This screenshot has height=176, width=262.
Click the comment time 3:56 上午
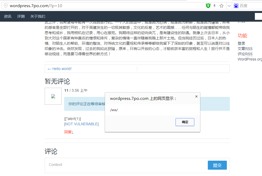(x=80, y=90)
